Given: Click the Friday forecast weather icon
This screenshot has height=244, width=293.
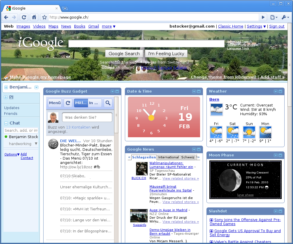Looking at the screenshot, I should (x=216, y=132).
